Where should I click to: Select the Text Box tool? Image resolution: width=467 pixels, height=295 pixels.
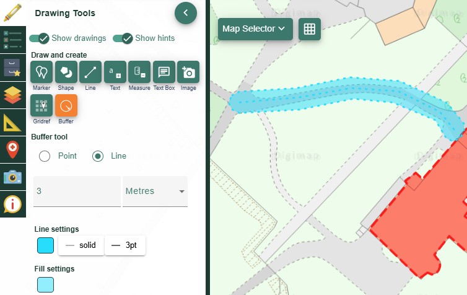[164, 73]
